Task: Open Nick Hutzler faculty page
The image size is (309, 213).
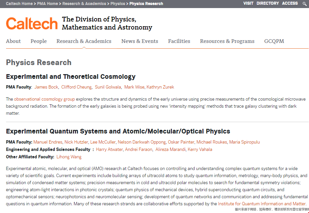Action: pos(76,142)
